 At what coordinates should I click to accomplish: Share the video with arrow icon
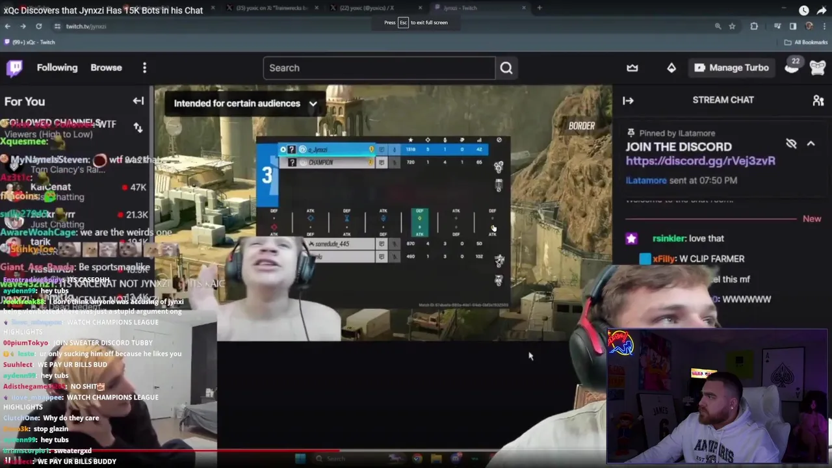[822, 10]
